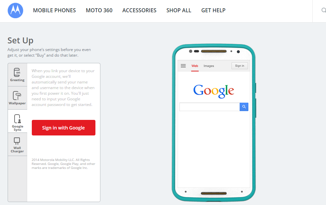Screen dimensions: 326x205
Task: Open Shop All in navigation
Action: 179,10
